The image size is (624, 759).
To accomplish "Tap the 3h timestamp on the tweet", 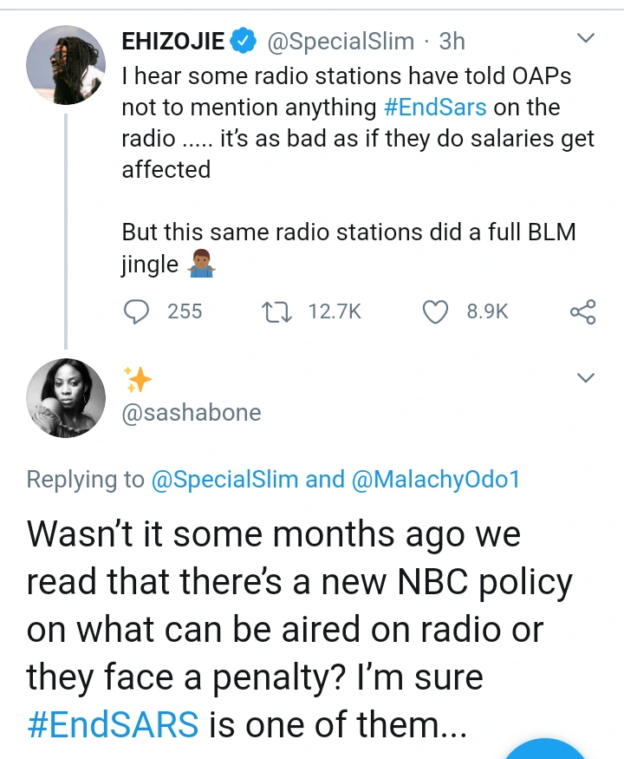I will click(452, 40).
